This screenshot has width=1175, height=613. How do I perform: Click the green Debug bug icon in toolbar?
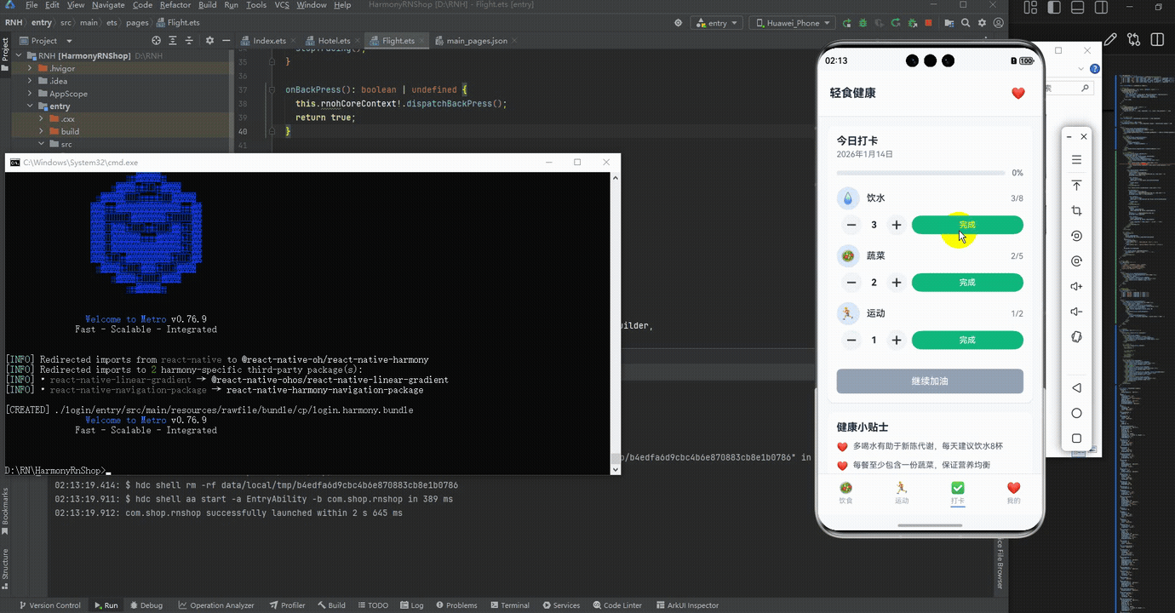click(863, 23)
